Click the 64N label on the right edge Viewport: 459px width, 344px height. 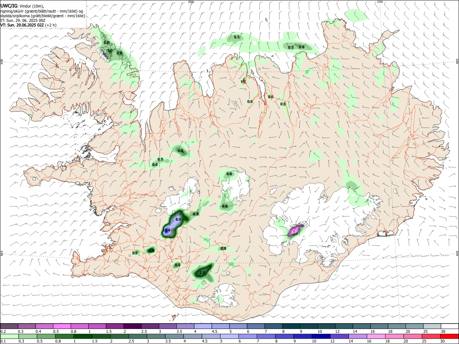[457, 253]
